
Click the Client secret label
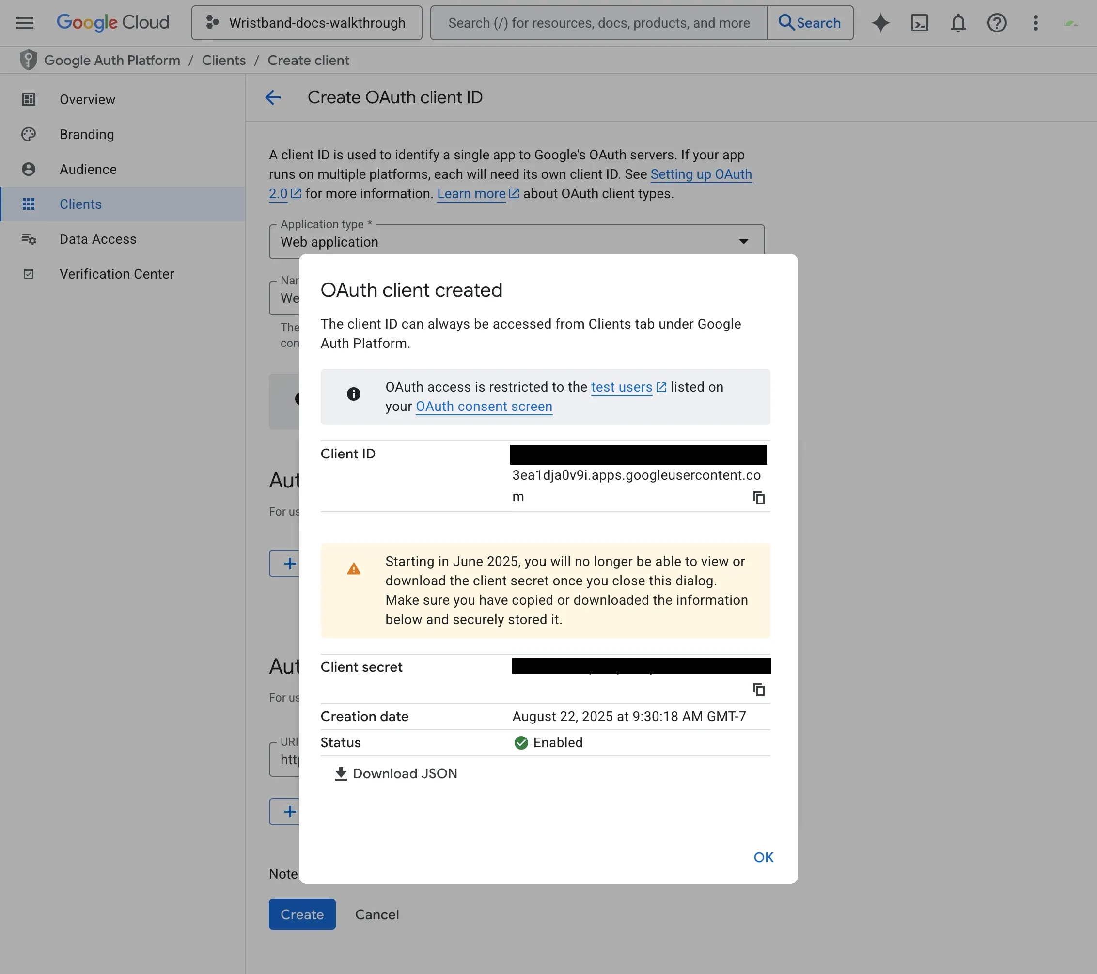click(361, 667)
